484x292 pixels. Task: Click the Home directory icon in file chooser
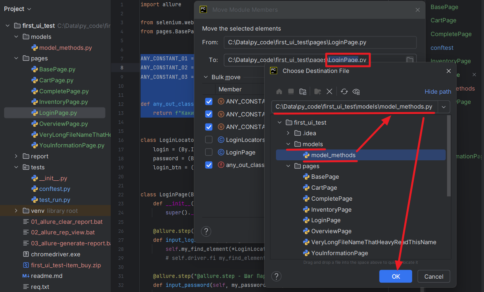coord(279,91)
